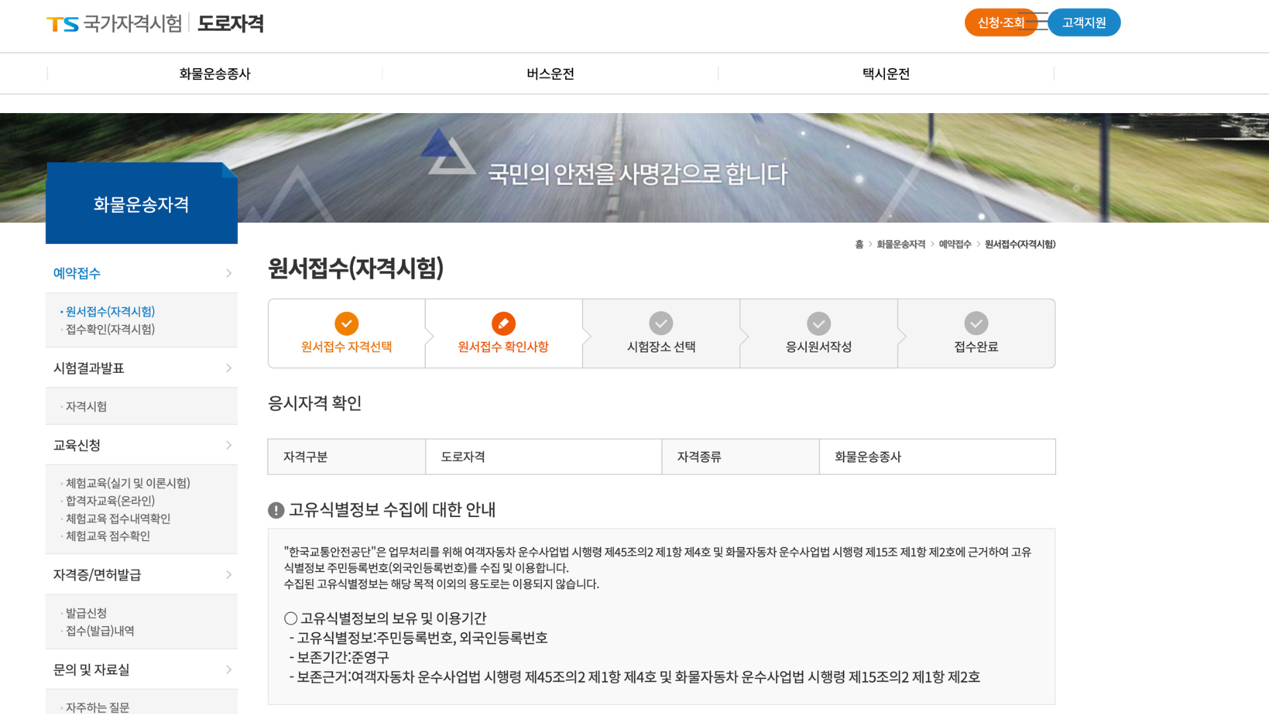Select the 원서접수 자격선택 check icon
Screen dimensions: 1269x714
346,324
